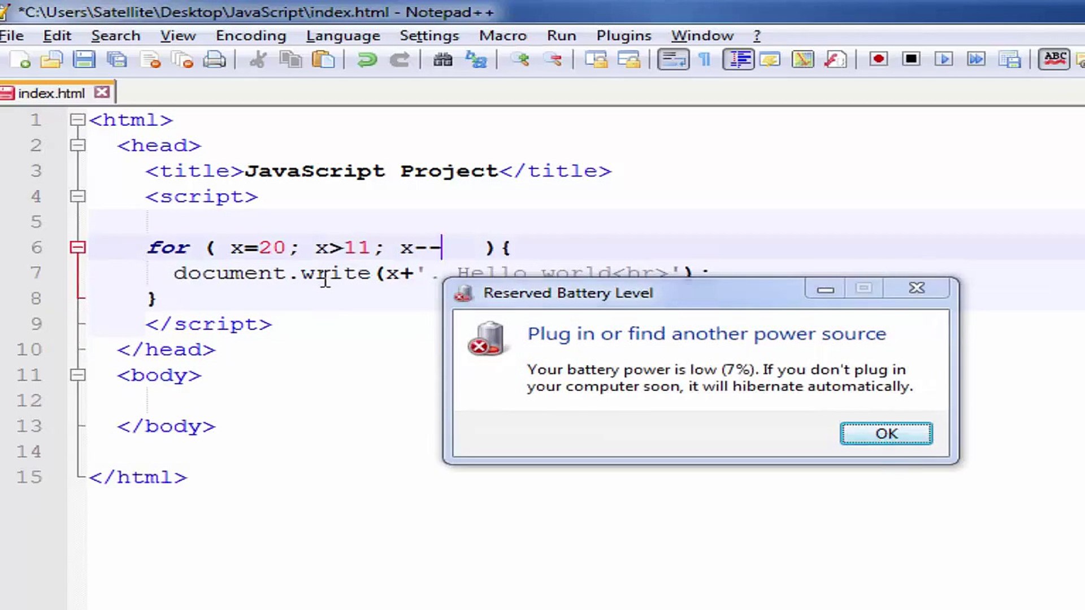This screenshot has width=1085, height=610.
Task: Toggle the indent guide display
Action: point(738,59)
